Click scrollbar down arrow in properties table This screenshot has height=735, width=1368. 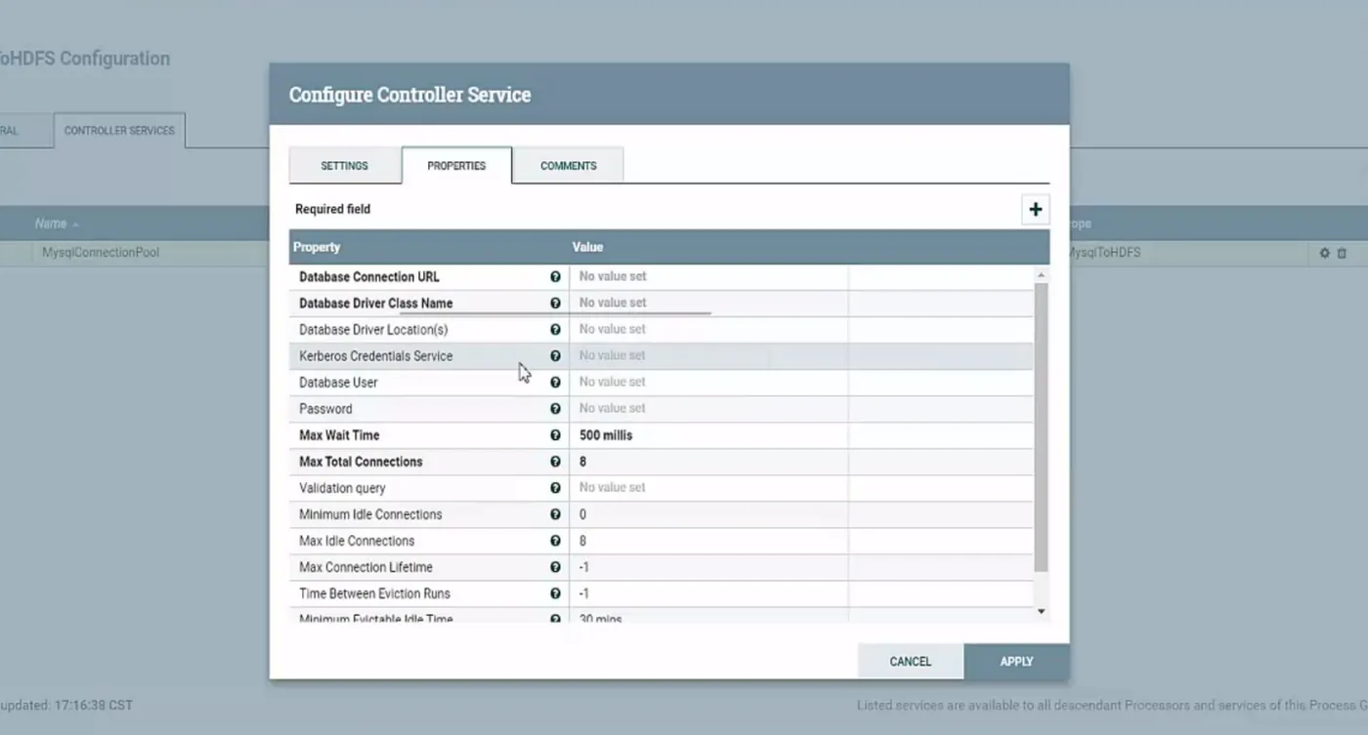point(1041,611)
